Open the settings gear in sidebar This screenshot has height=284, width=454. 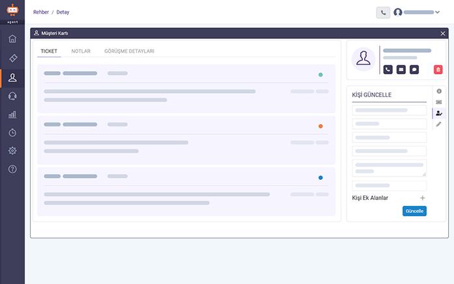(x=12, y=150)
